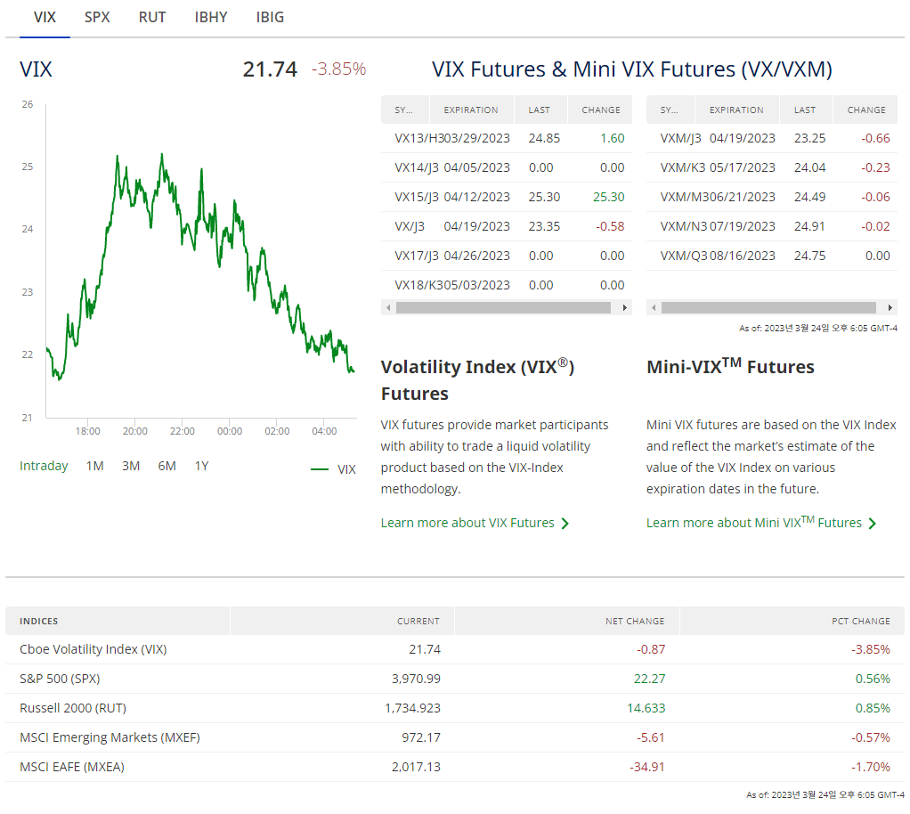
Task: Switch to the IBIG tab
Action: point(270,18)
